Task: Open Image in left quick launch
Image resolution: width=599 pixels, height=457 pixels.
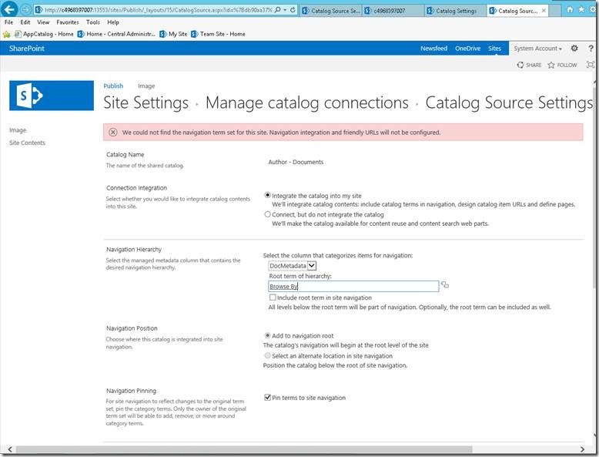Action: click(x=18, y=130)
